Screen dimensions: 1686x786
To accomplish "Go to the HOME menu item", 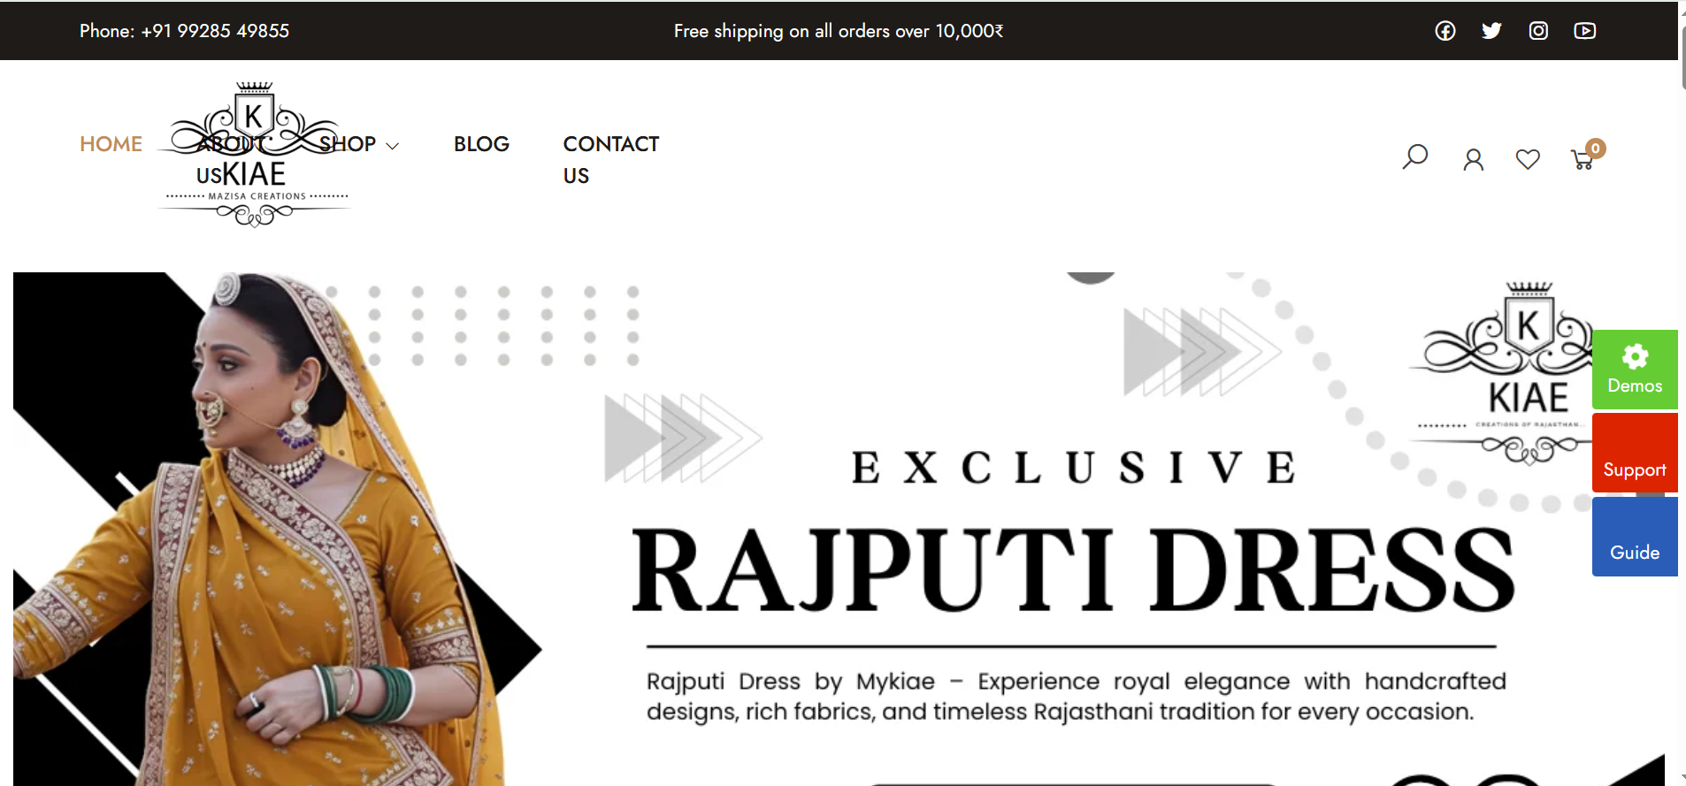I will click(111, 144).
